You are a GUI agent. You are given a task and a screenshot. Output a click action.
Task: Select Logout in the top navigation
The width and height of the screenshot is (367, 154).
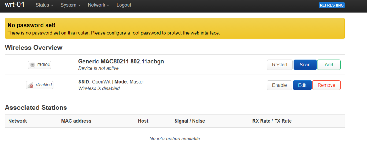124,5
